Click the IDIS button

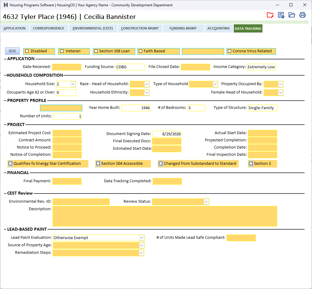coord(12,51)
